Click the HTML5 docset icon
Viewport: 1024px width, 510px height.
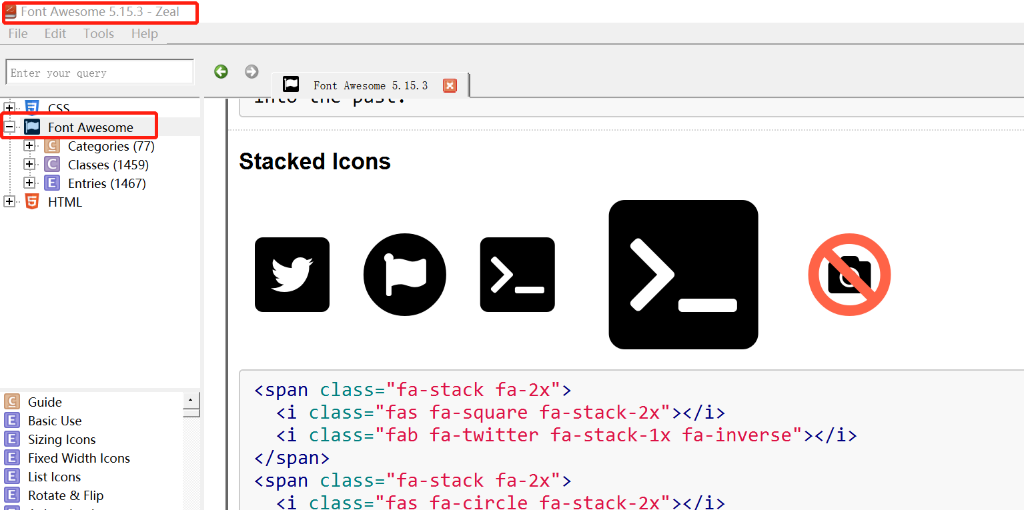(32, 201)
